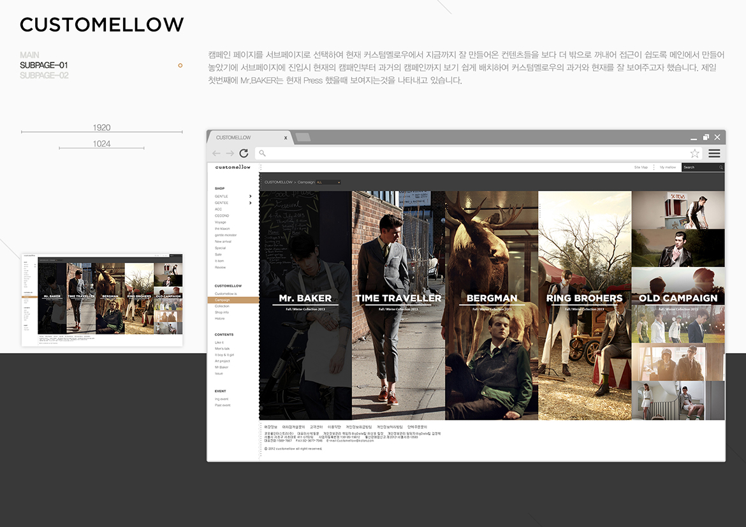Screen dimensions: 746x527
Task: Click the small subpage preview thumbnail
Action: pos(102,296)
